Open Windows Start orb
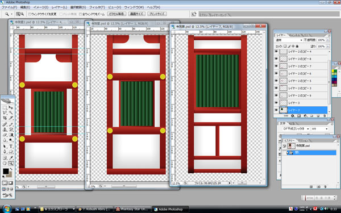 7,209
